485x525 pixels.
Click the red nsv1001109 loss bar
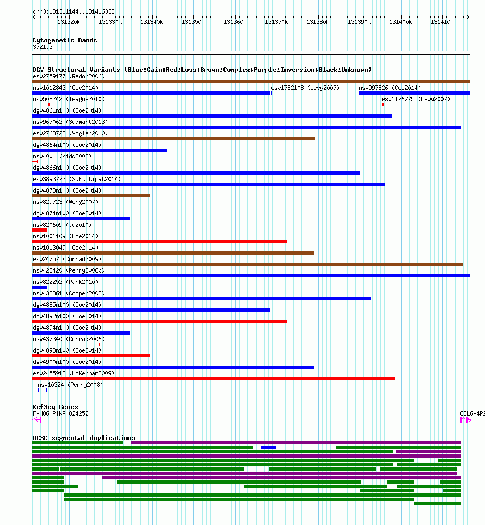[160, 242]
